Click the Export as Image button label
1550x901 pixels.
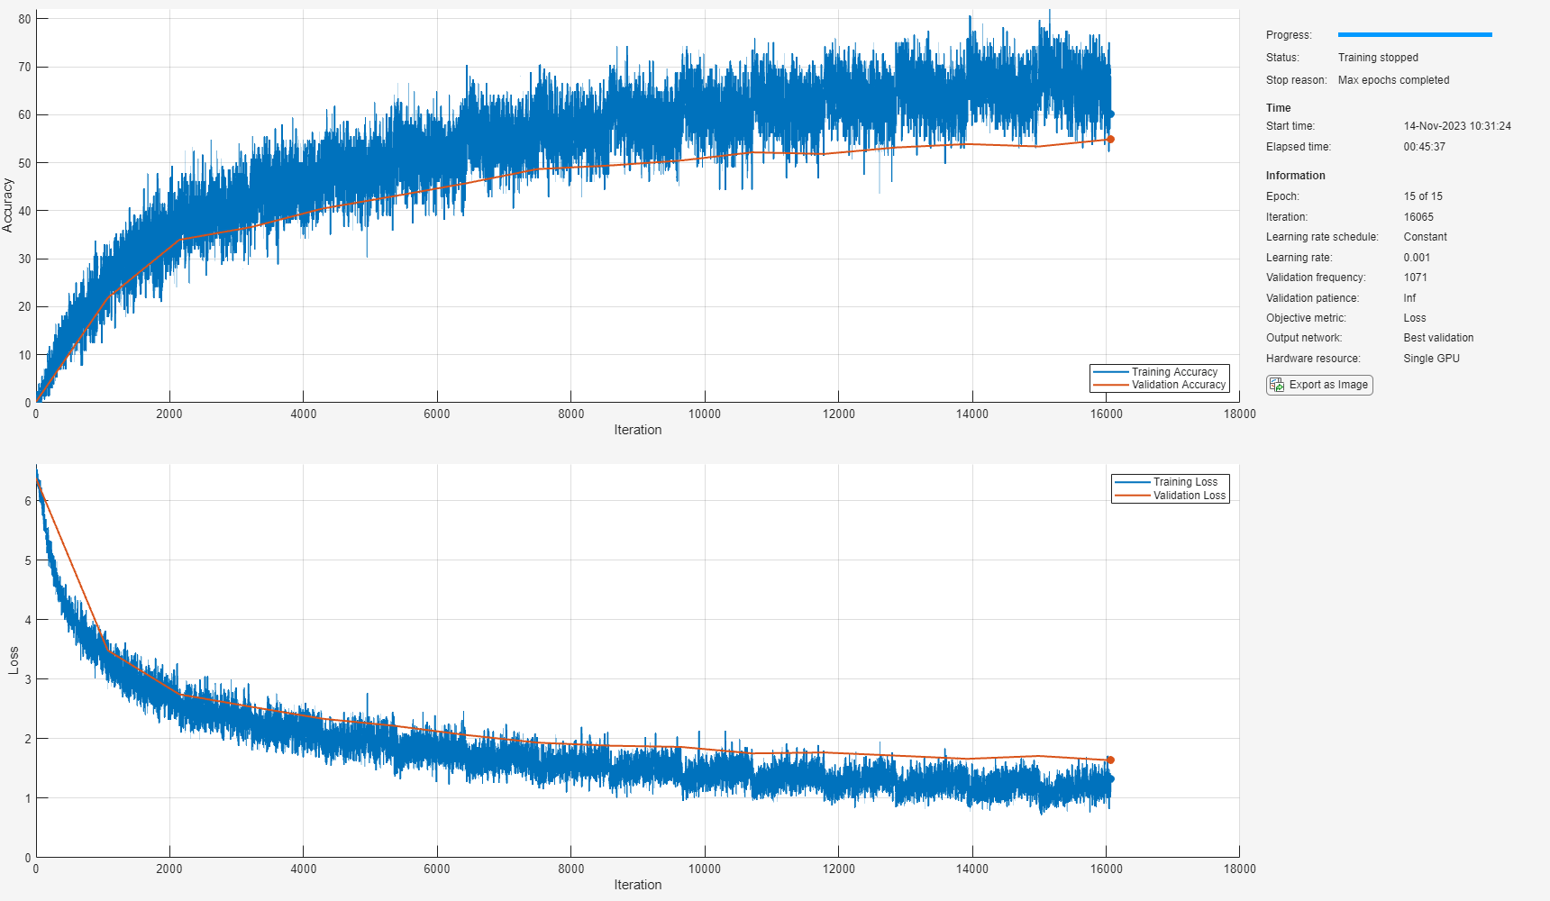[1328, 385]
